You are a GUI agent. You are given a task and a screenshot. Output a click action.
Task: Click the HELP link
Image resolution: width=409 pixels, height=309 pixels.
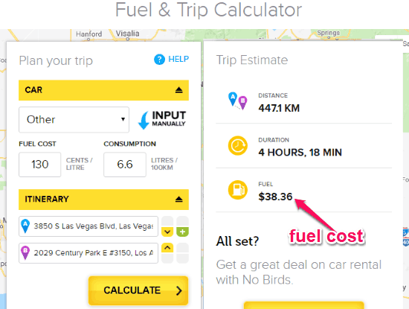[178, 59]
